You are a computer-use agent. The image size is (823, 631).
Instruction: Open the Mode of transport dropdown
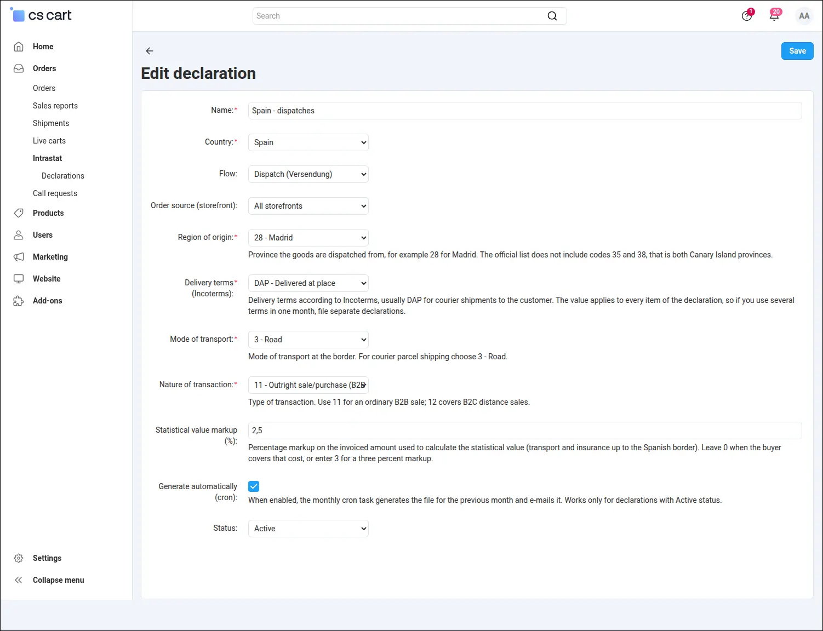(308, 340)
